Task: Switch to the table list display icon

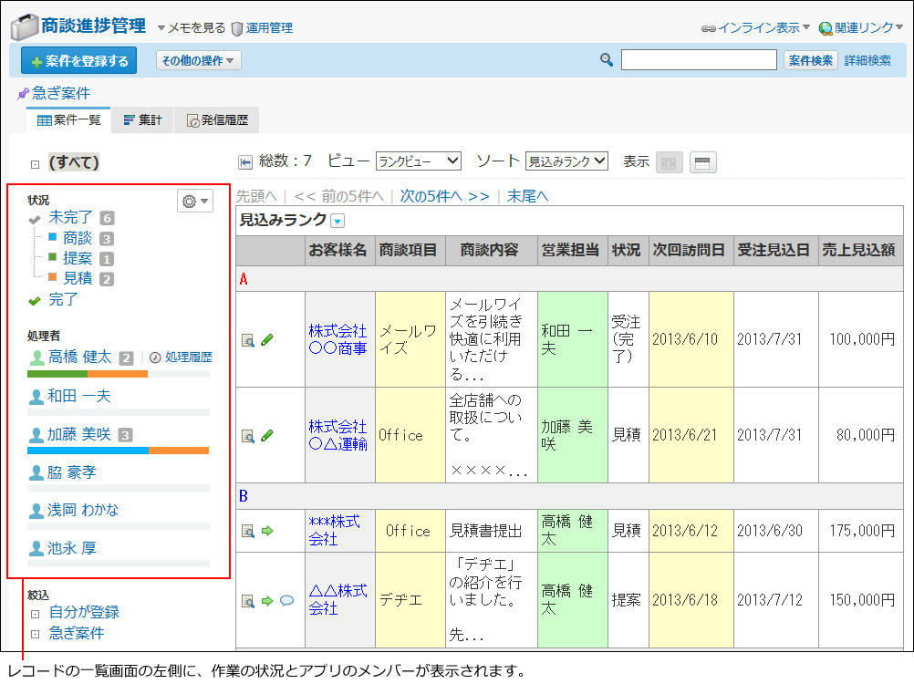Action: 702,162
